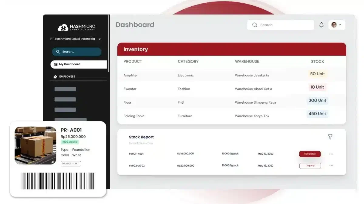Screen dimensions: 364x204
Task: Select the Folding Table product row
Action: pos(232,116)
